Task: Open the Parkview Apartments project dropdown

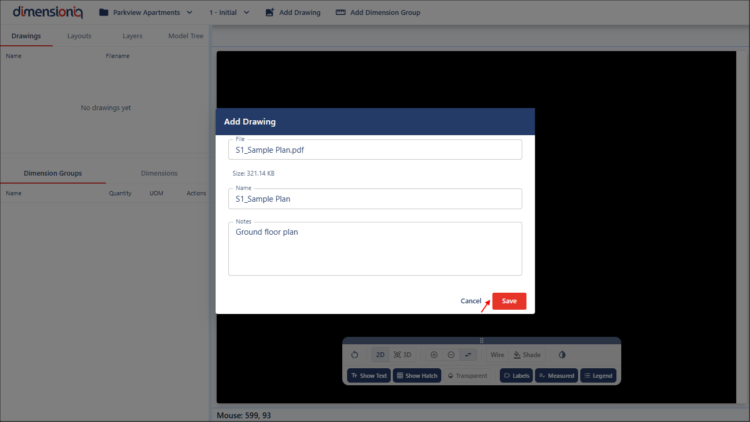Action: 146,12
